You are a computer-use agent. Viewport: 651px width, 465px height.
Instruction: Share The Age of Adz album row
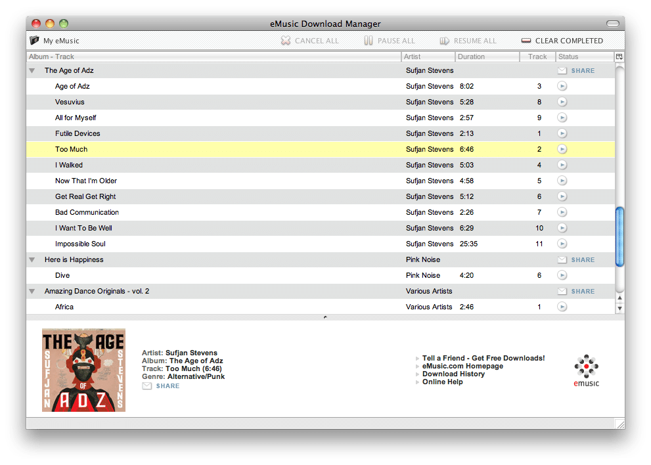(x=576, y=70)
